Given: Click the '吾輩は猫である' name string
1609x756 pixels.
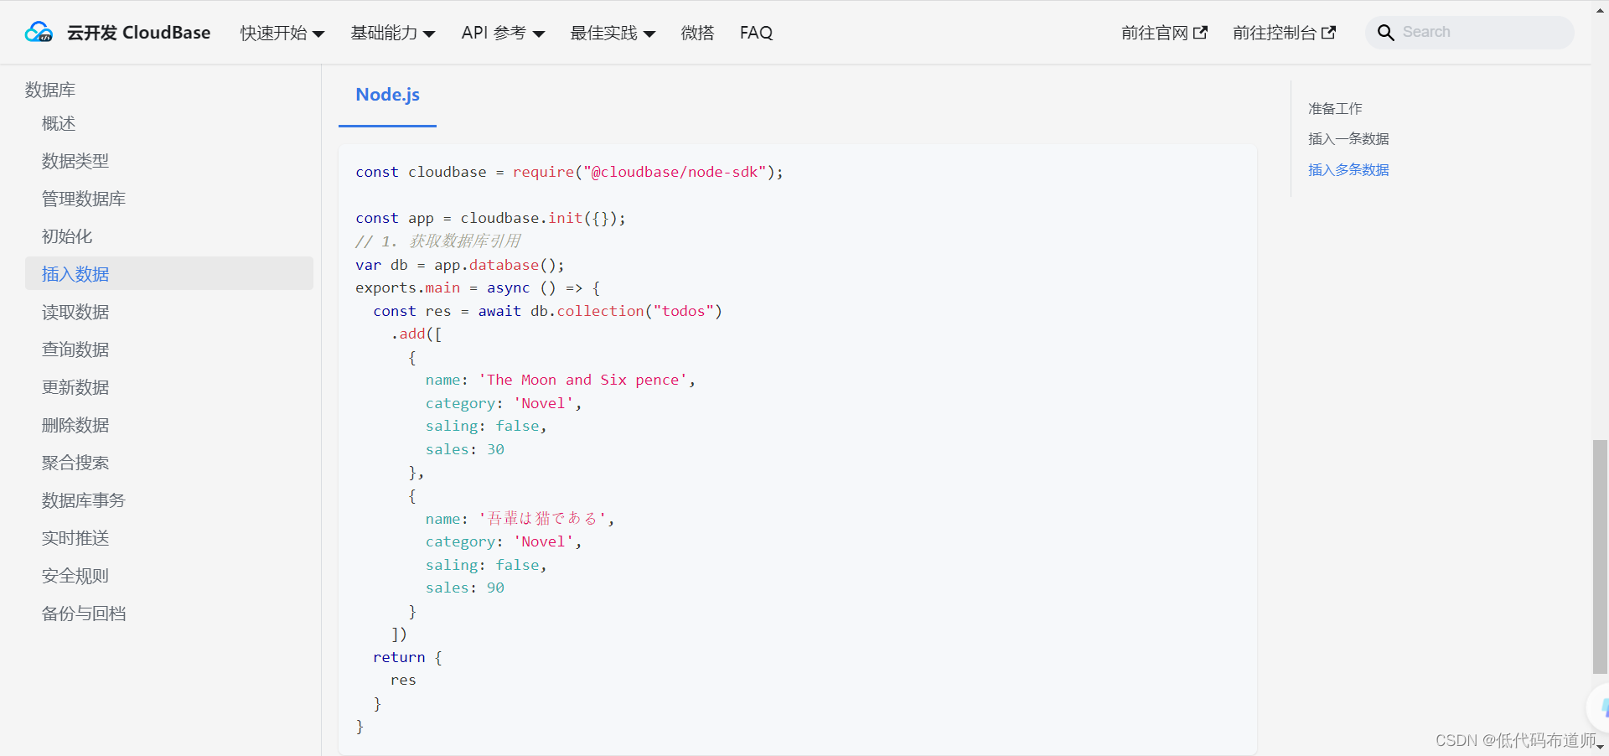Looking at the screenshot, I should [542, 519].
